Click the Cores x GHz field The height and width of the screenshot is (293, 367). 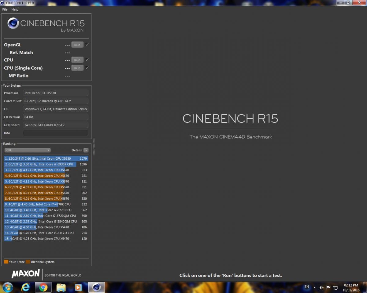click(x=56, y=101)
